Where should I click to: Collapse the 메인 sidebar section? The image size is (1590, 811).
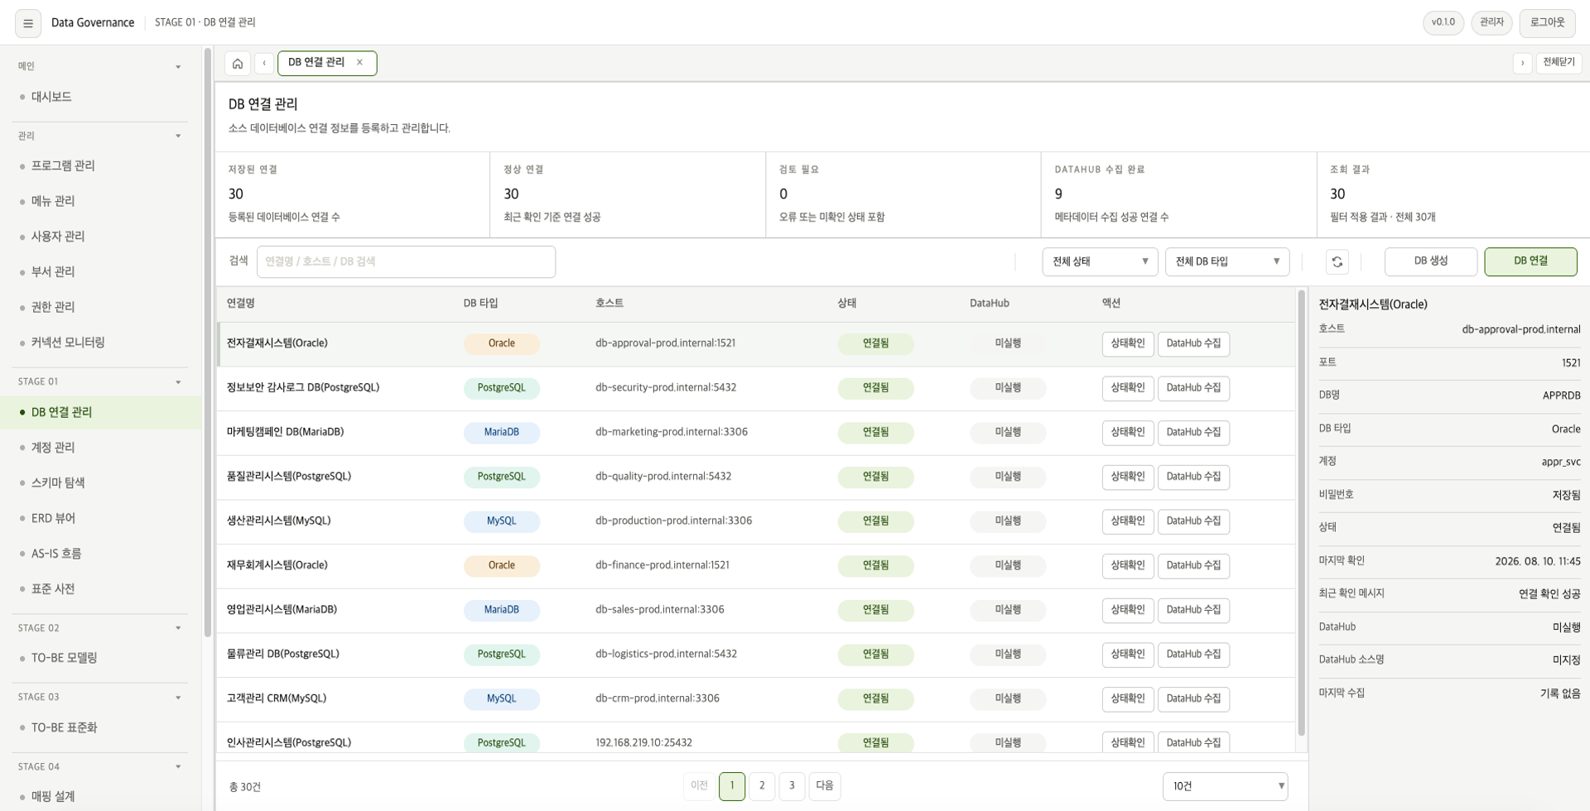click(178, 66)
